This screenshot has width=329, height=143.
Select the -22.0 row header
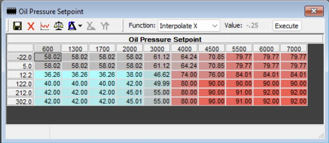pos(20,57)
